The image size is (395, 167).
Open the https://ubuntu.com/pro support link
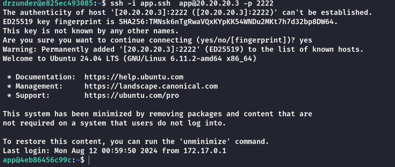pos(132,95)
